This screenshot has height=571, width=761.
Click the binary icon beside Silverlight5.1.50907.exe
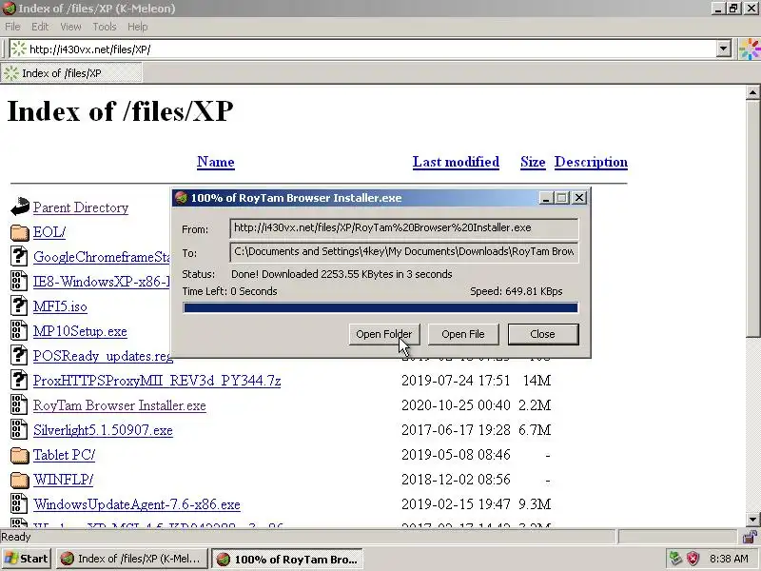tap(19, 430)
